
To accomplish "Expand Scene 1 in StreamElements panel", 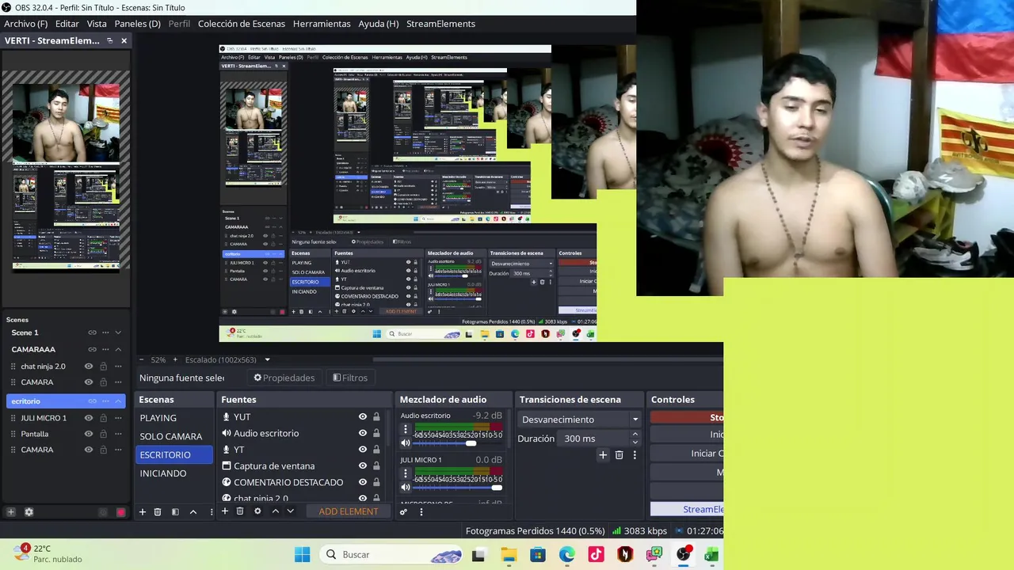I will 118,332.
